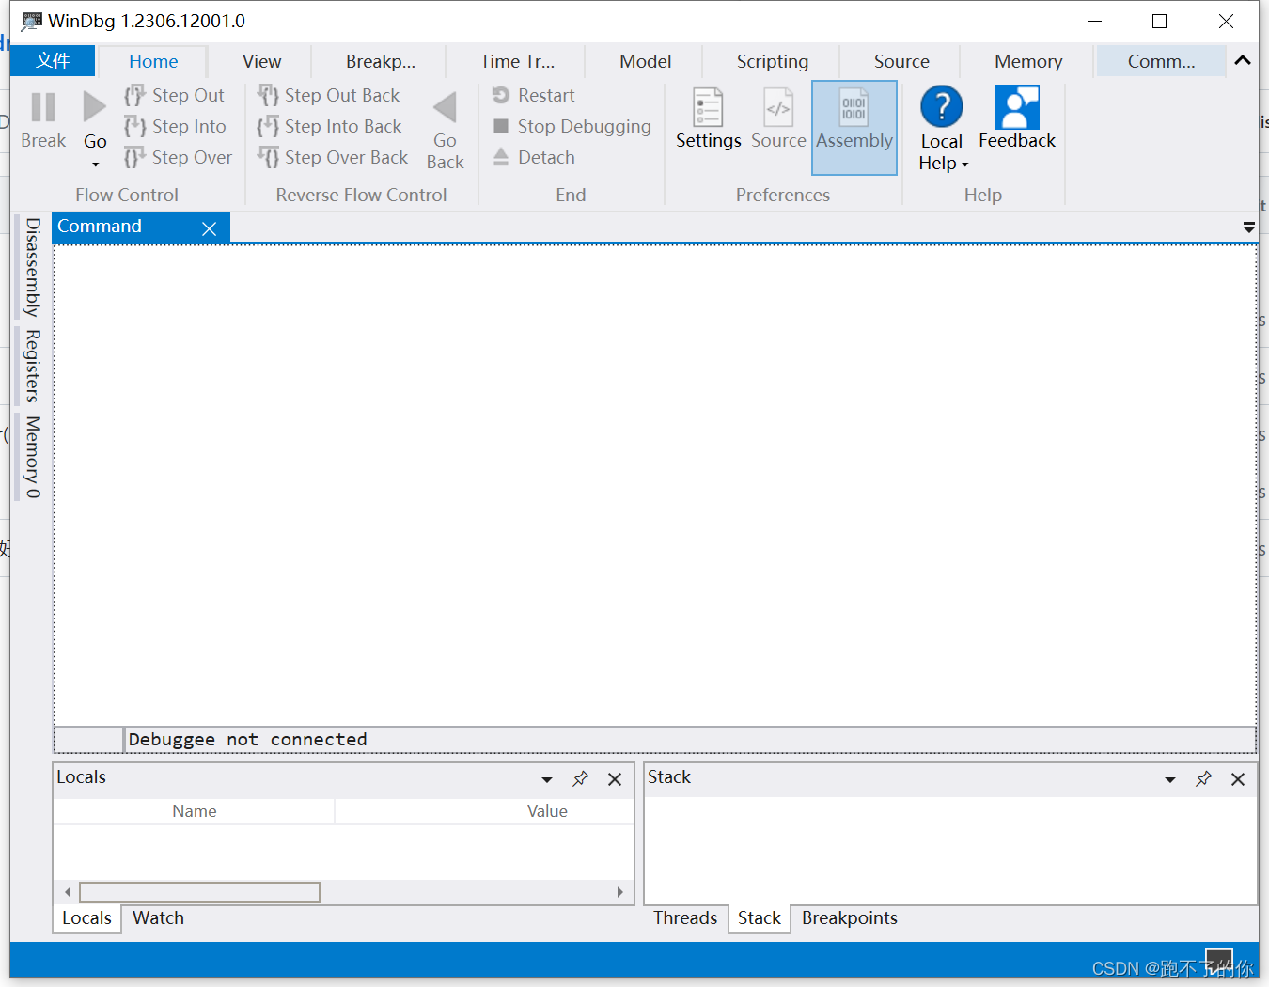Switch to the Threads tab

coord(685,918)
